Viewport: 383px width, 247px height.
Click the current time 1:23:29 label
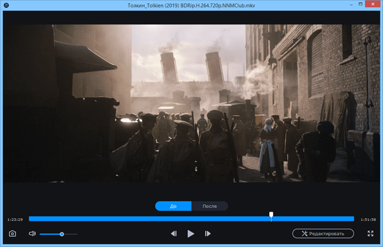(15, 219)
